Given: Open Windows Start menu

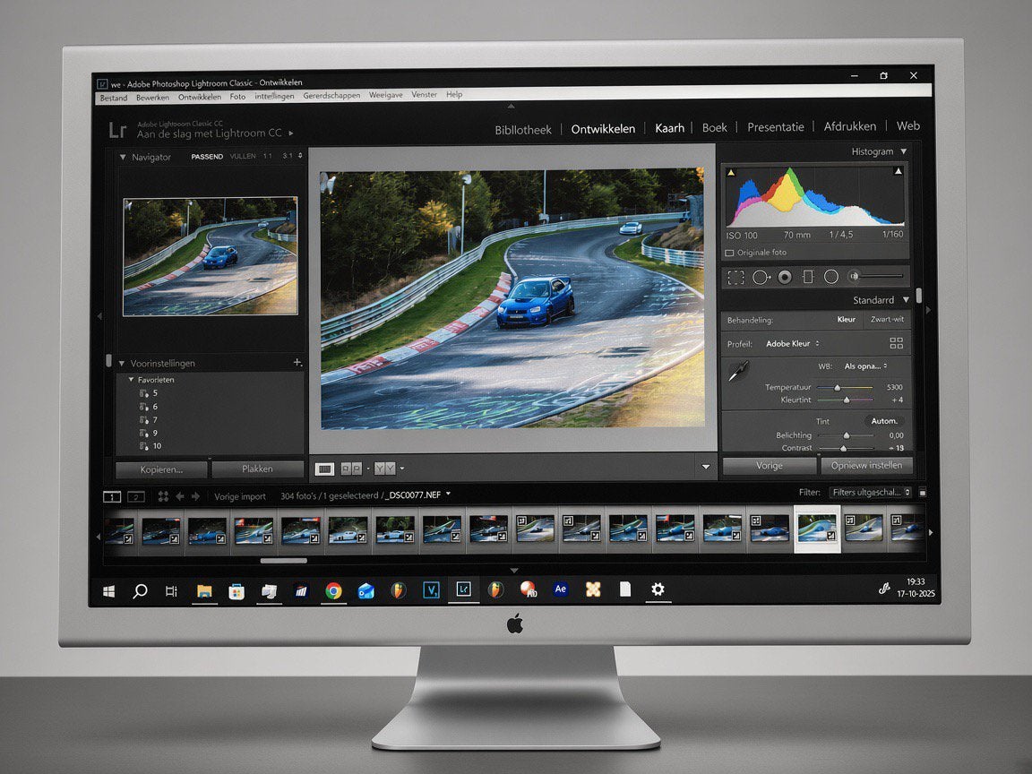Looking at the screenshot, I should (x=109, y=591).
